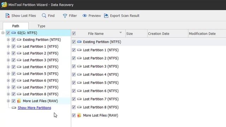Image resolution: width=226 pixels, height=127 pixels.
Task: Click Lost Partition 6 drive icon in file list
Action: (x=79, y=91)
